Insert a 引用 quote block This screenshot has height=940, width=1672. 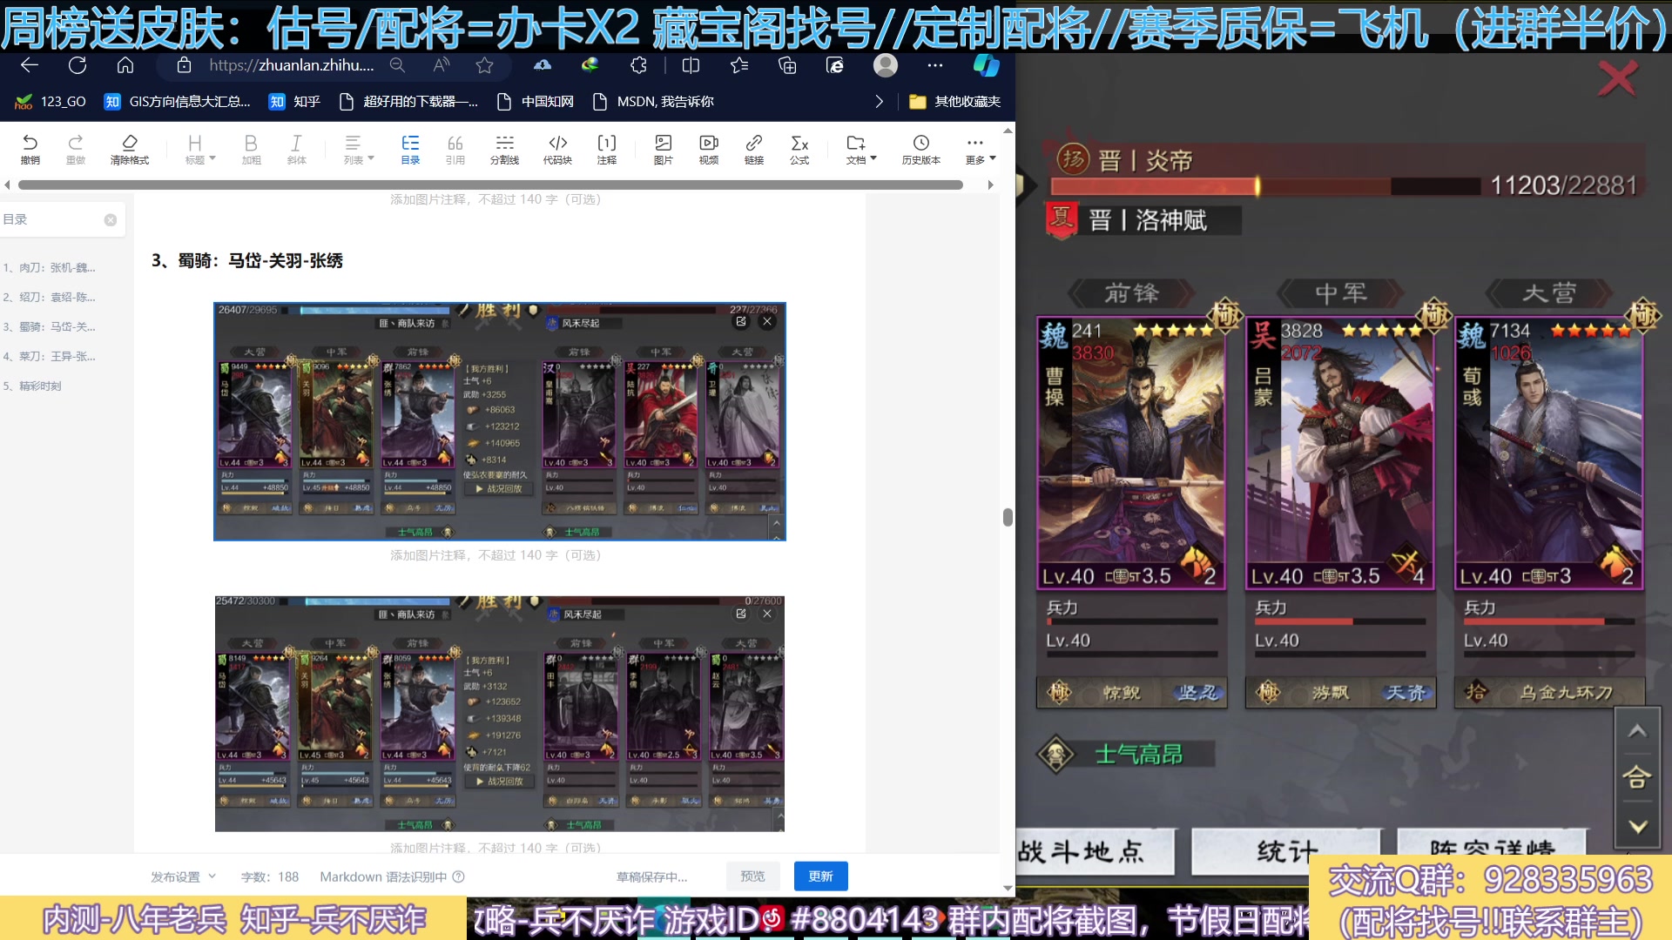click(455, 149)
